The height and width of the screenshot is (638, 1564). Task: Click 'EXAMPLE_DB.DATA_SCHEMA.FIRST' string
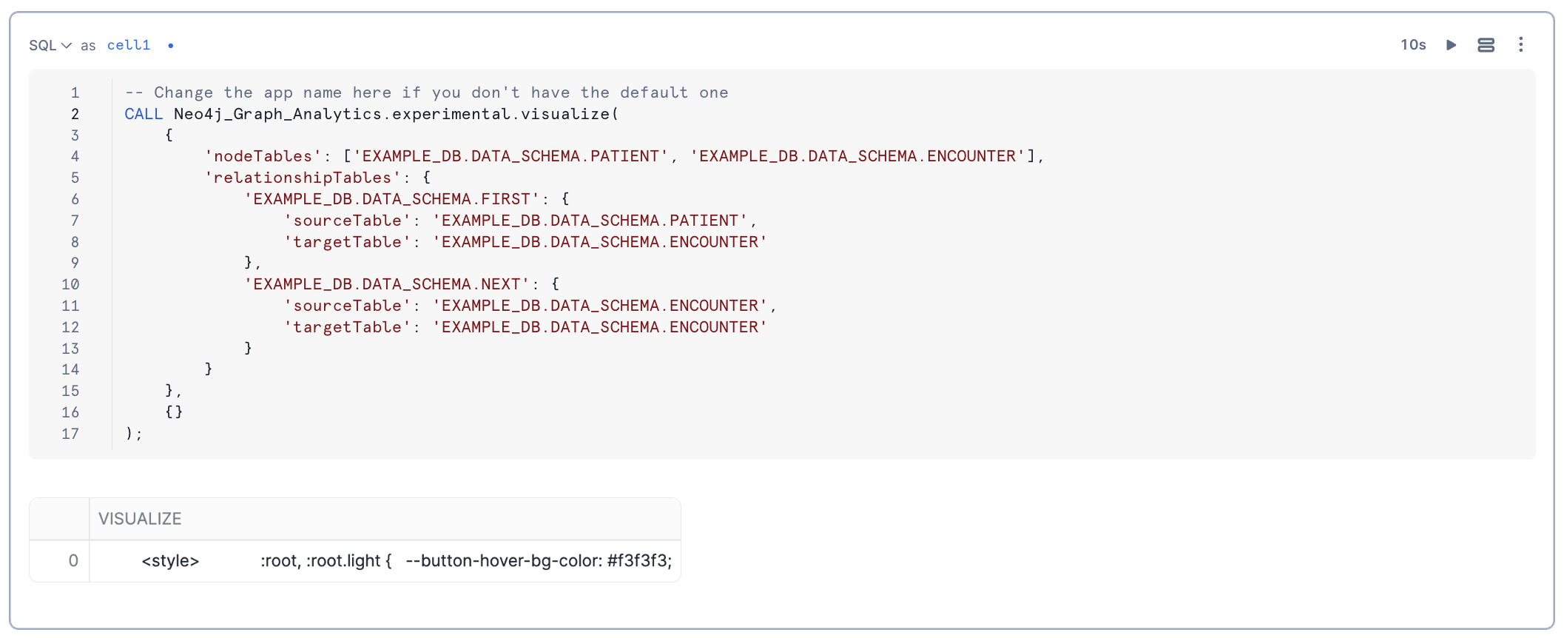point(392,199)
